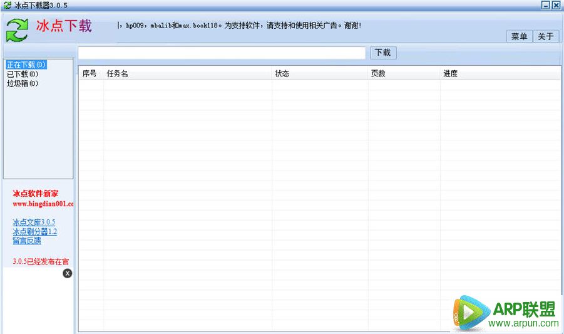This screenshot has height=334, width=564.
Task: Select 已下载 (0) list item
Action: 23,74
